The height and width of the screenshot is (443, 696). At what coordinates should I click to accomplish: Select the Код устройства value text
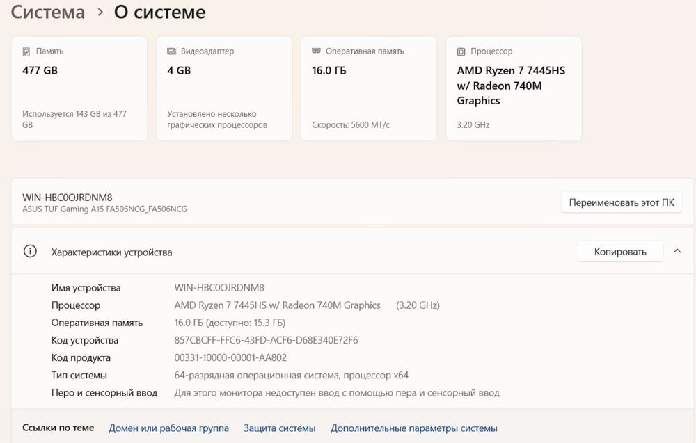tap(266, 340)
